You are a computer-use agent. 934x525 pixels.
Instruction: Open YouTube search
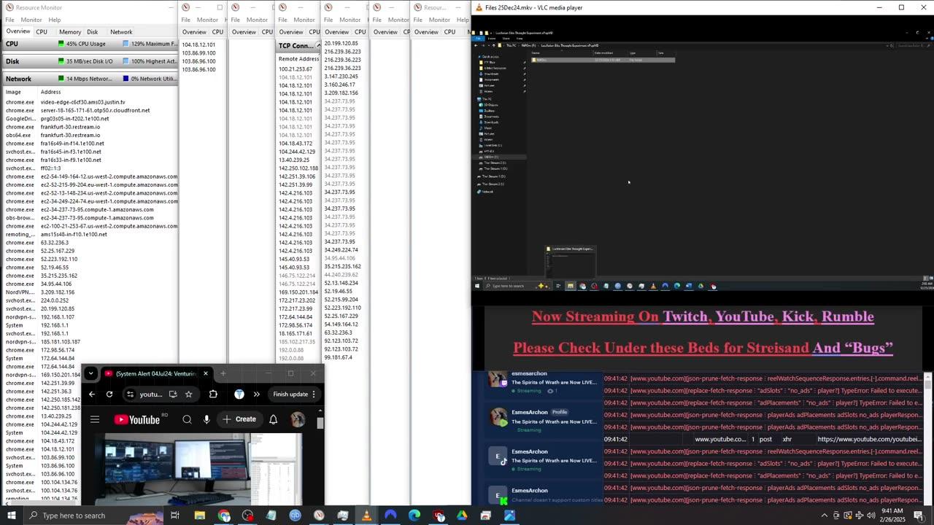click(187, 419)
